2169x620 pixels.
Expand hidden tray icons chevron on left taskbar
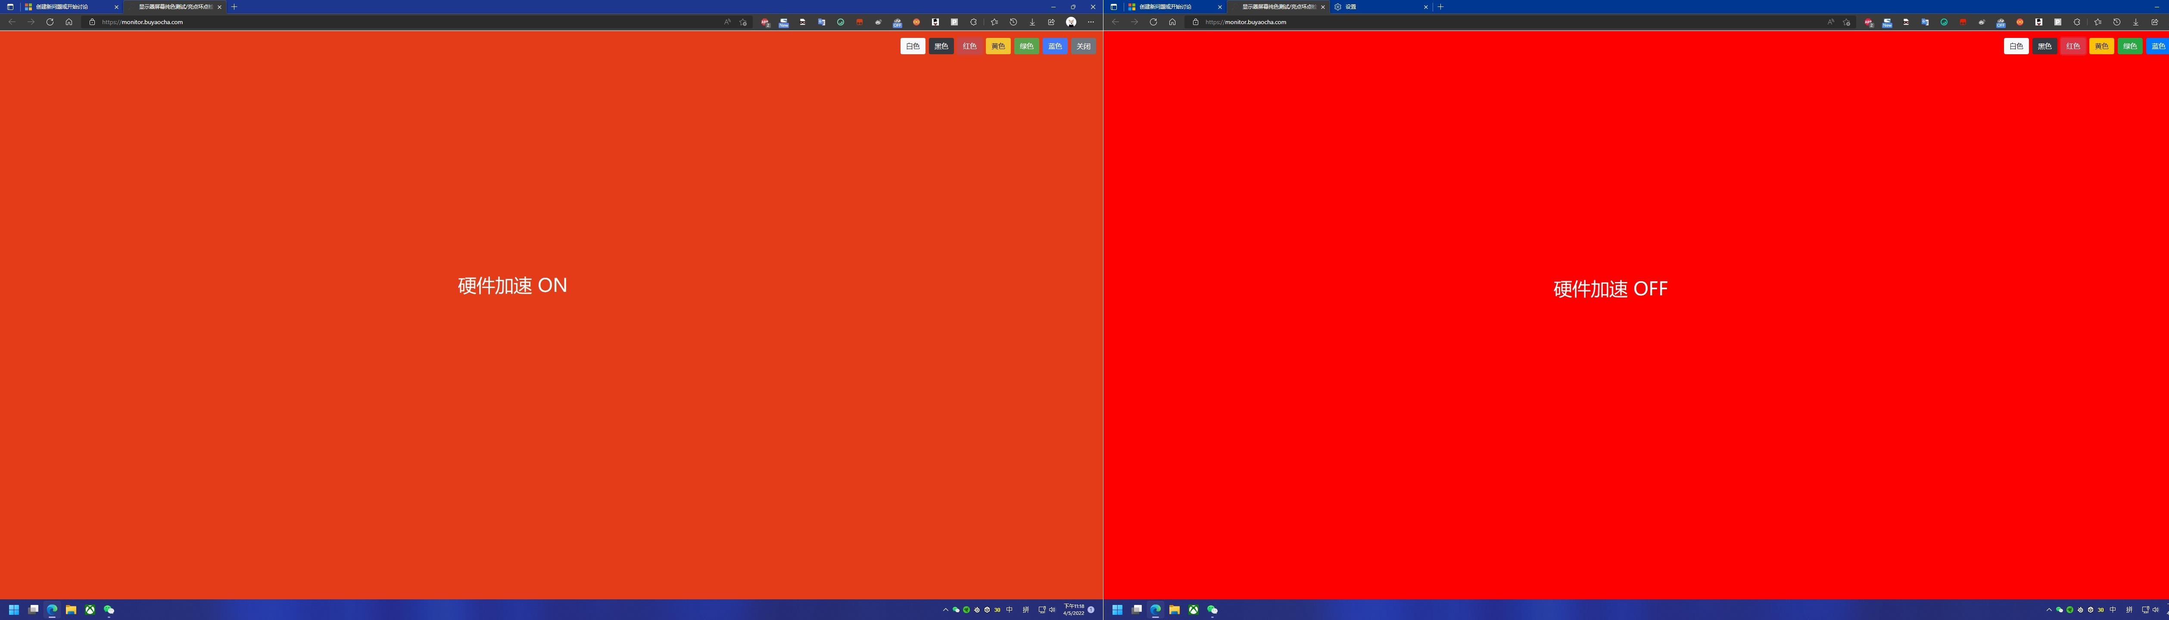pos(945,609)
